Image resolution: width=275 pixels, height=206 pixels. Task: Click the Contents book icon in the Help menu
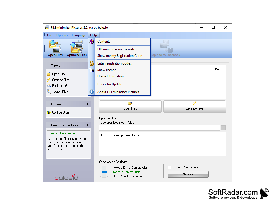coord(92,42)
